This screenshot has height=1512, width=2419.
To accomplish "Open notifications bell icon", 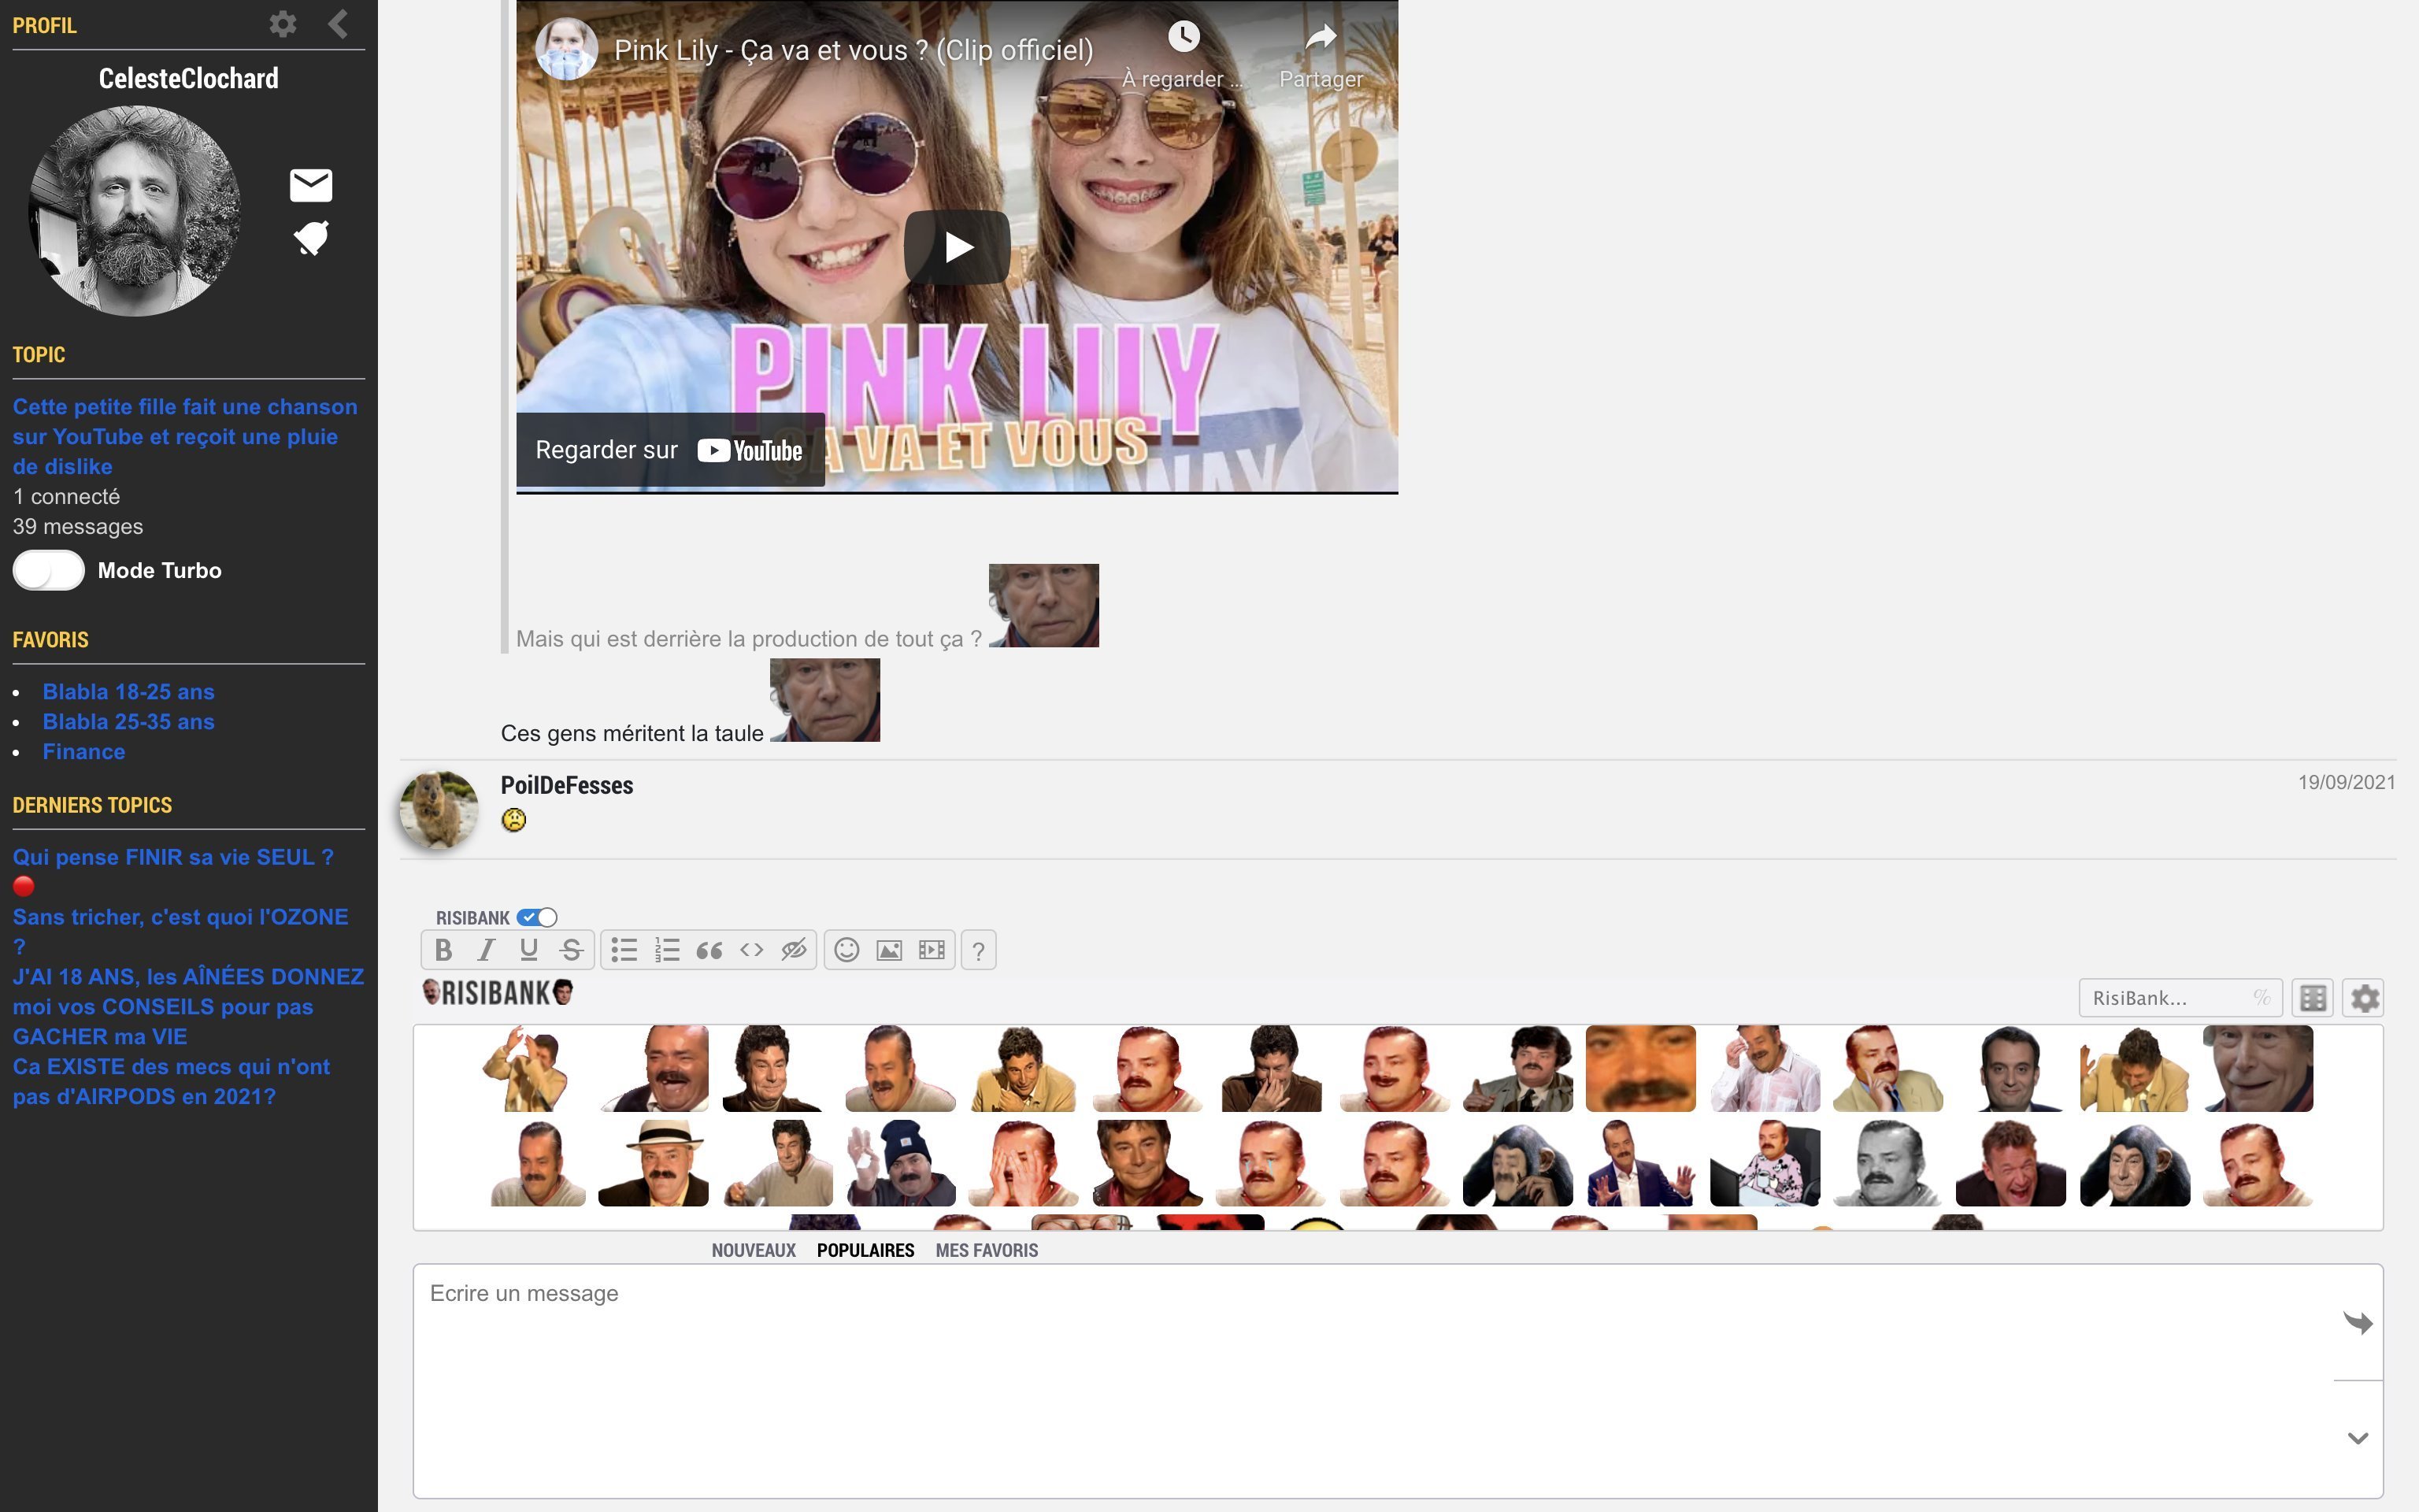I will coord(311,238).
